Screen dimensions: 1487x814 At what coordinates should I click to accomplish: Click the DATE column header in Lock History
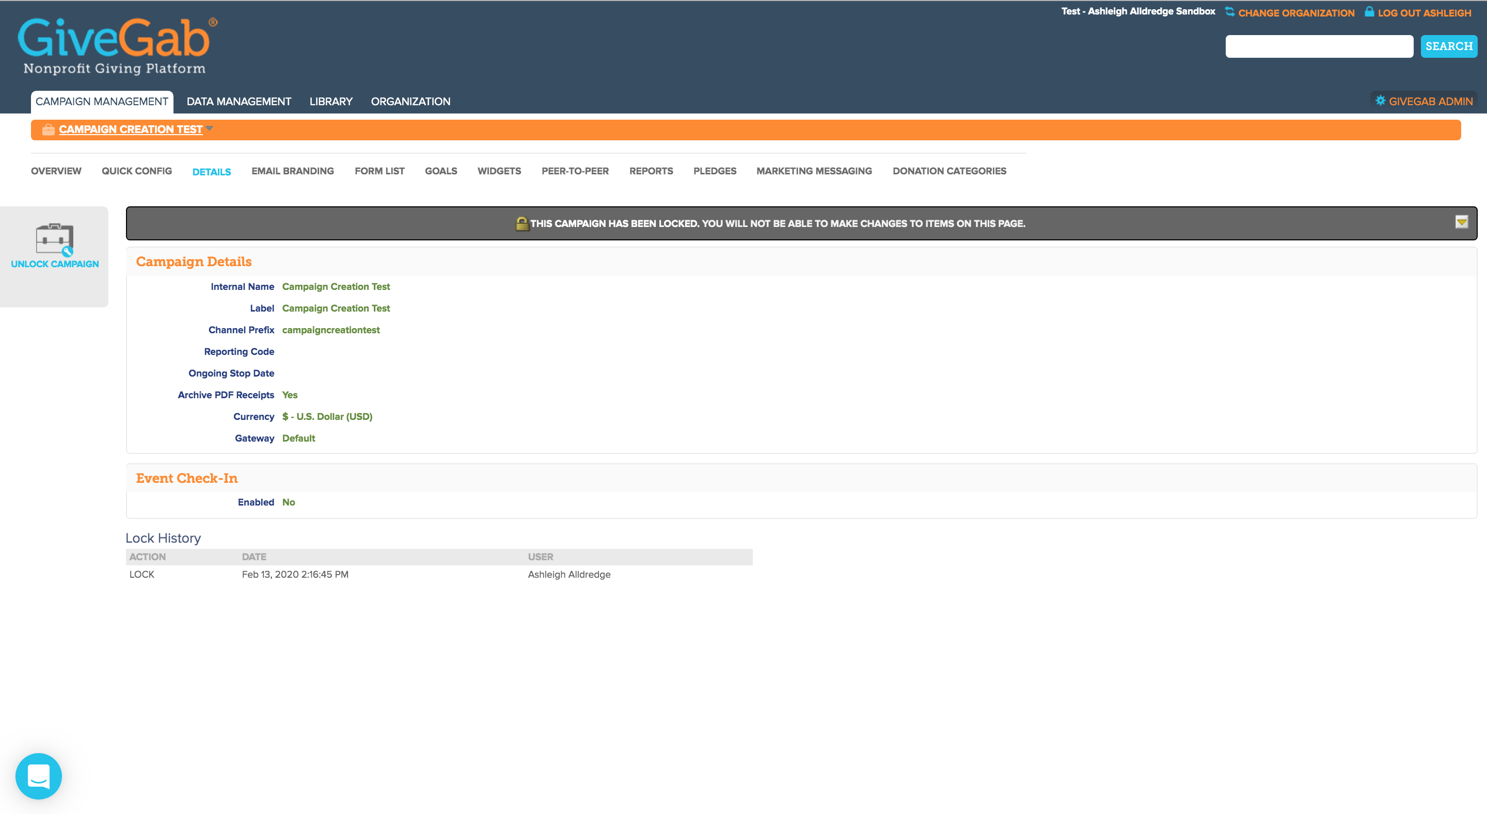[254, 557]
